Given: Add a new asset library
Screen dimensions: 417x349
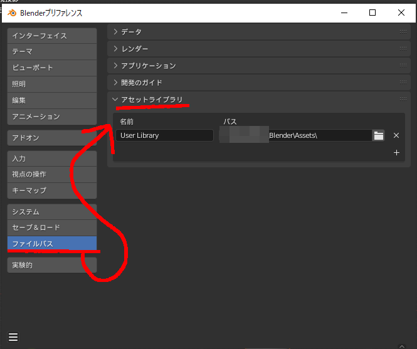Looking at the screenshot, I should 396,153.
